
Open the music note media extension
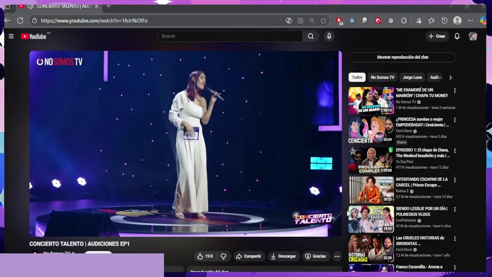[x=419, y=21]
